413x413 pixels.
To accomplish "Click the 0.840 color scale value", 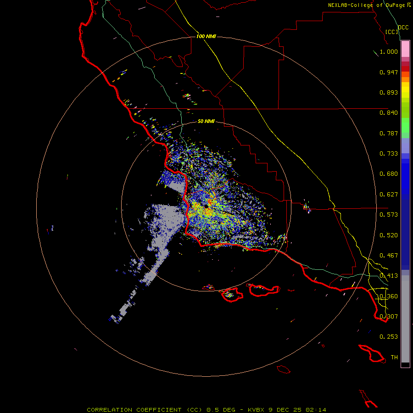I will click(389, 113).
